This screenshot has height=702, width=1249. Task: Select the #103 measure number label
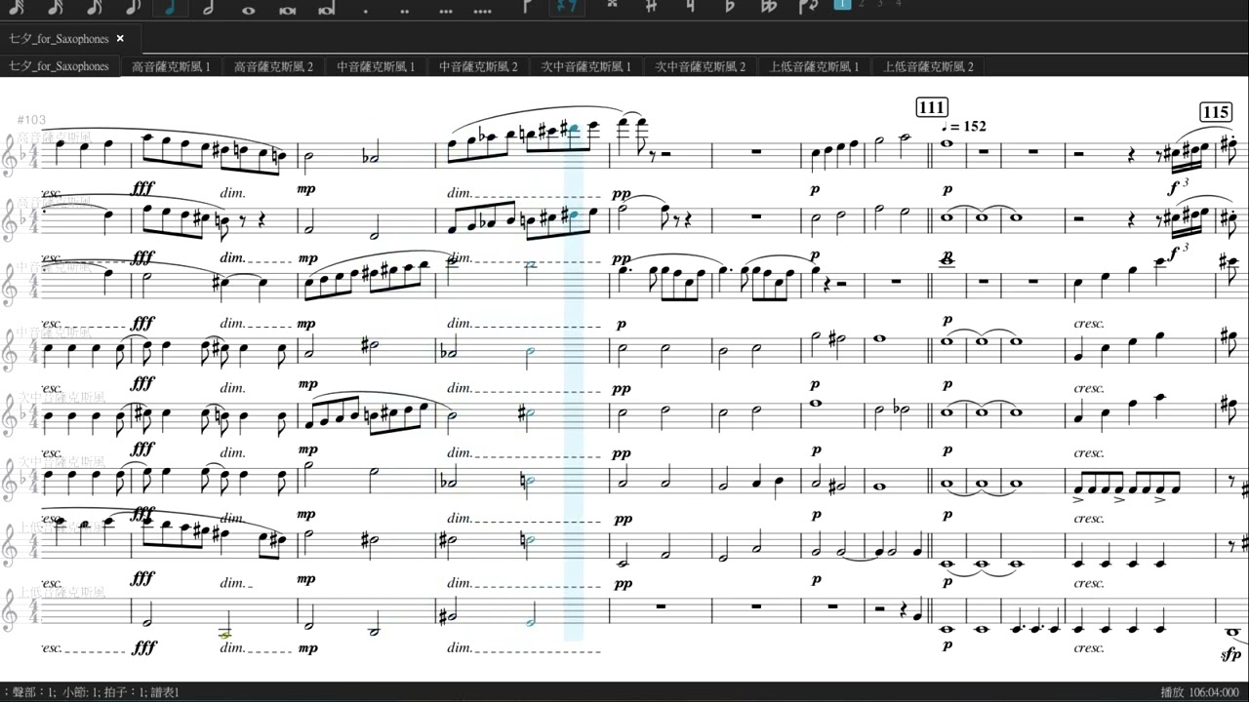[34, 120]
